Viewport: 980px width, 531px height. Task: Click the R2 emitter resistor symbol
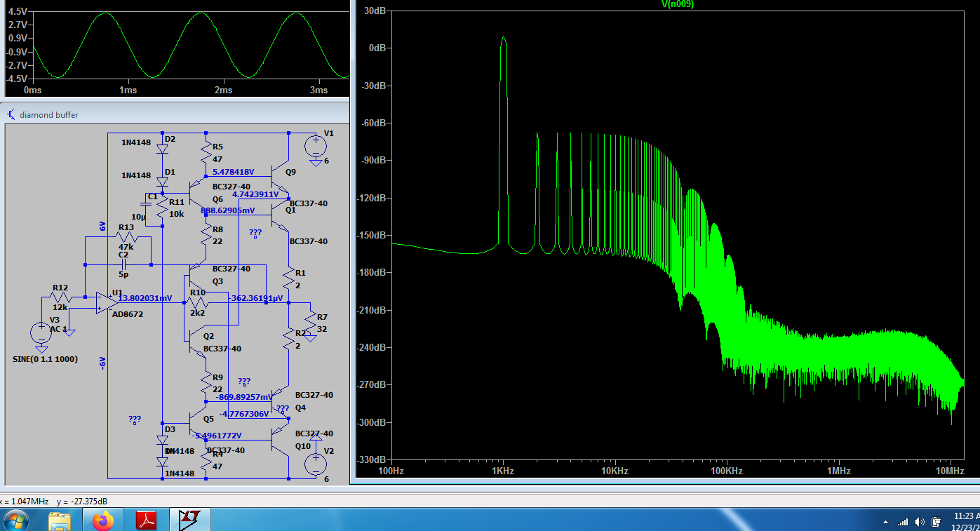pos(289,340)
